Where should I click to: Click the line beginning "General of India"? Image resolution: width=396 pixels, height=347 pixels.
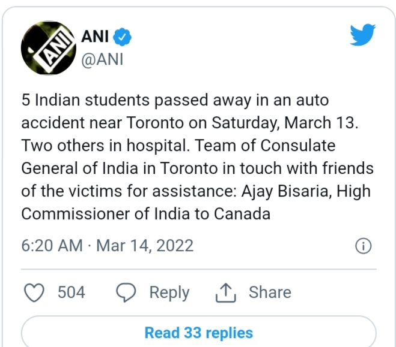[x=197, y=168]
